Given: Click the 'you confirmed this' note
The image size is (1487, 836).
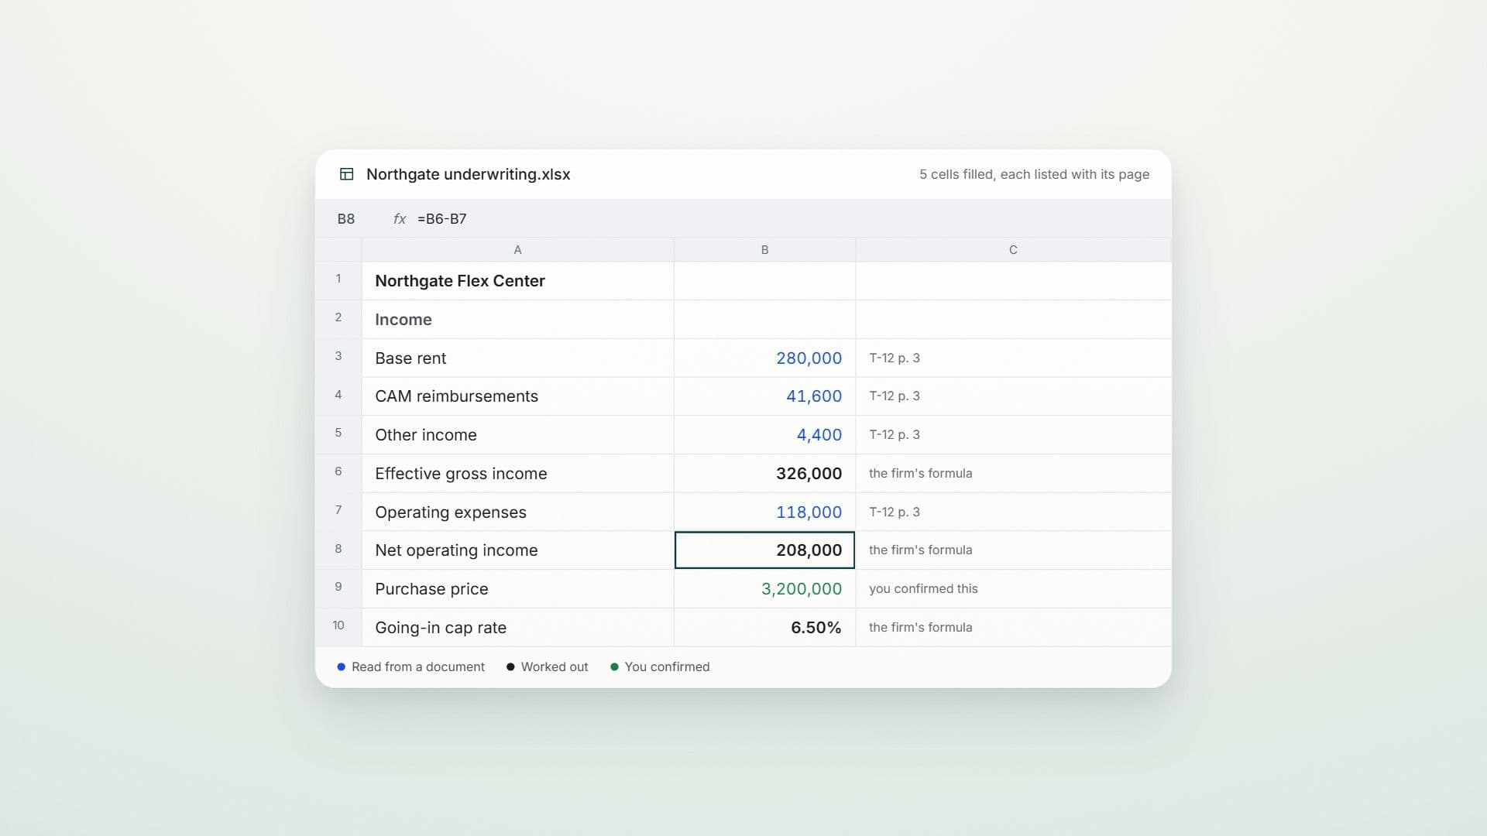Looking at the screenshot, I should pos(923,589).
